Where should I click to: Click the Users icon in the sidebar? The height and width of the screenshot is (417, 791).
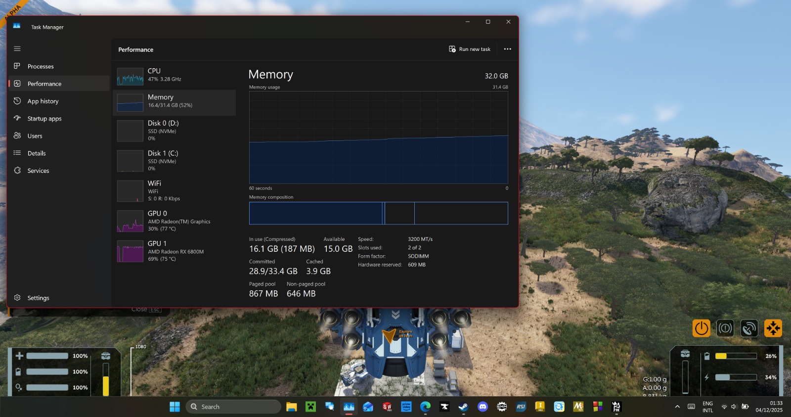click(x=17, y=136)
